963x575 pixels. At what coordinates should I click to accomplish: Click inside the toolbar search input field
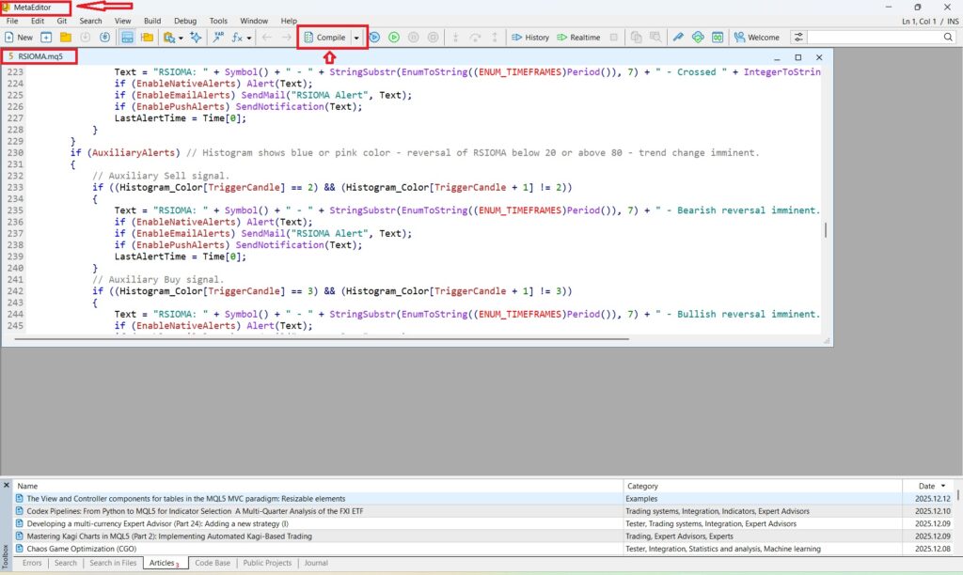[x=873, y=38]
